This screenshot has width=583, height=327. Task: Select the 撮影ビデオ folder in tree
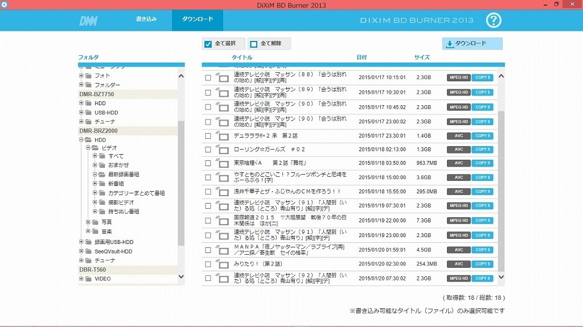point(121,202)
